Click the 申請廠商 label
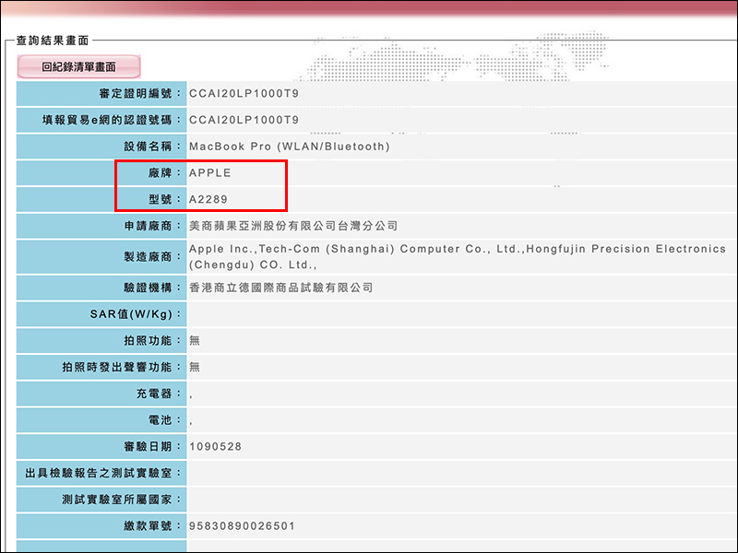 pyautogui.click(x=152, y=226)
